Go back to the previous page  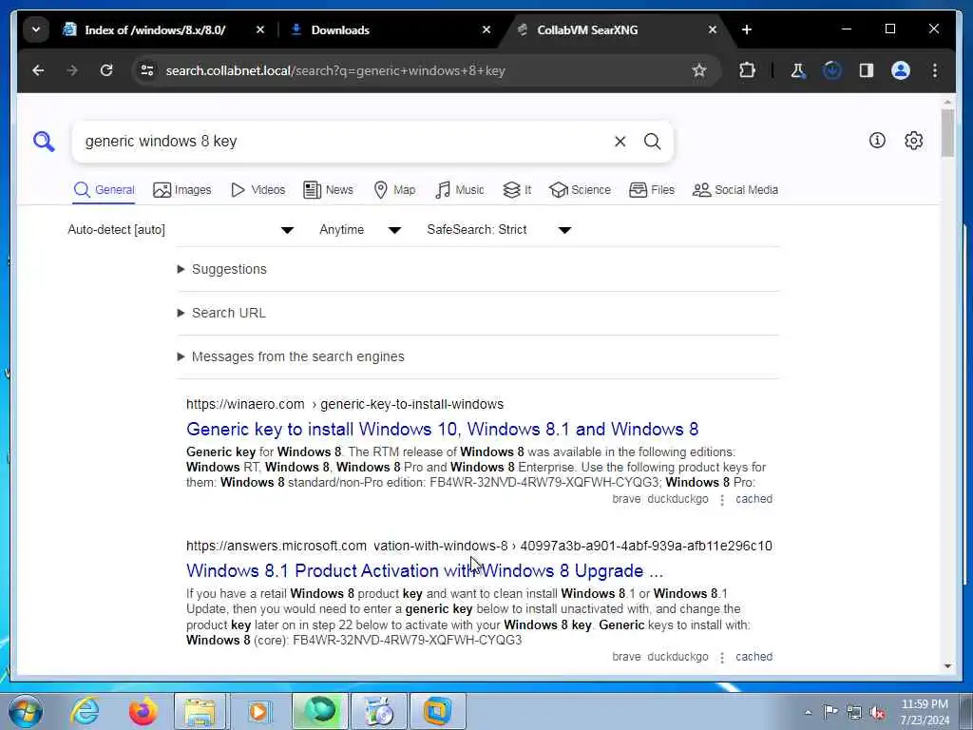coord(38,70)
